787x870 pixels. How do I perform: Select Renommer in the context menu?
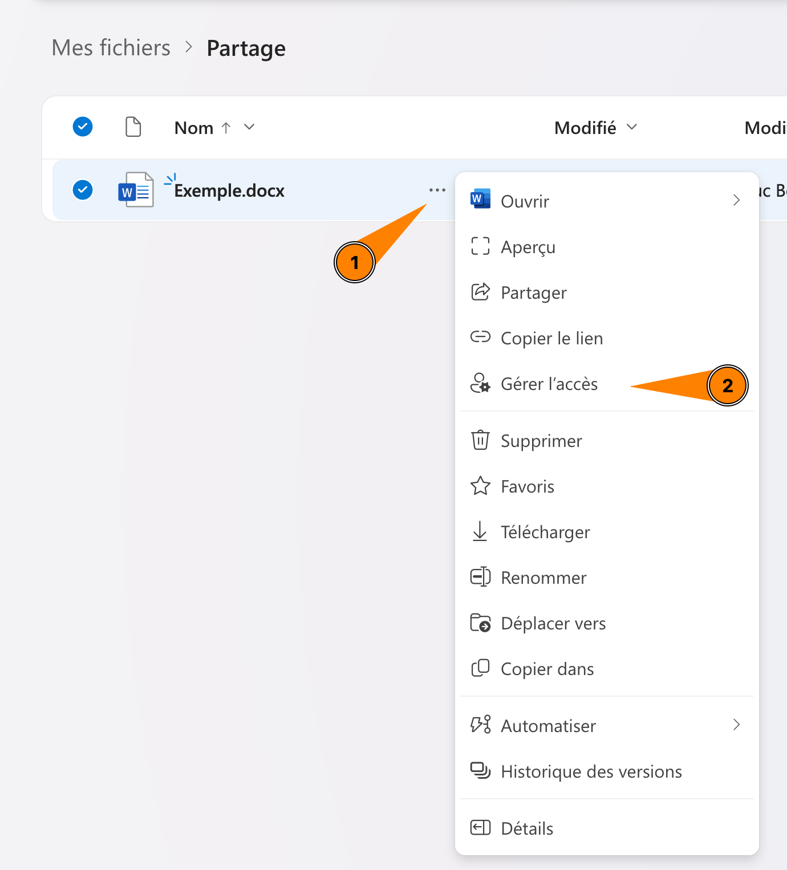click(543, 578)
